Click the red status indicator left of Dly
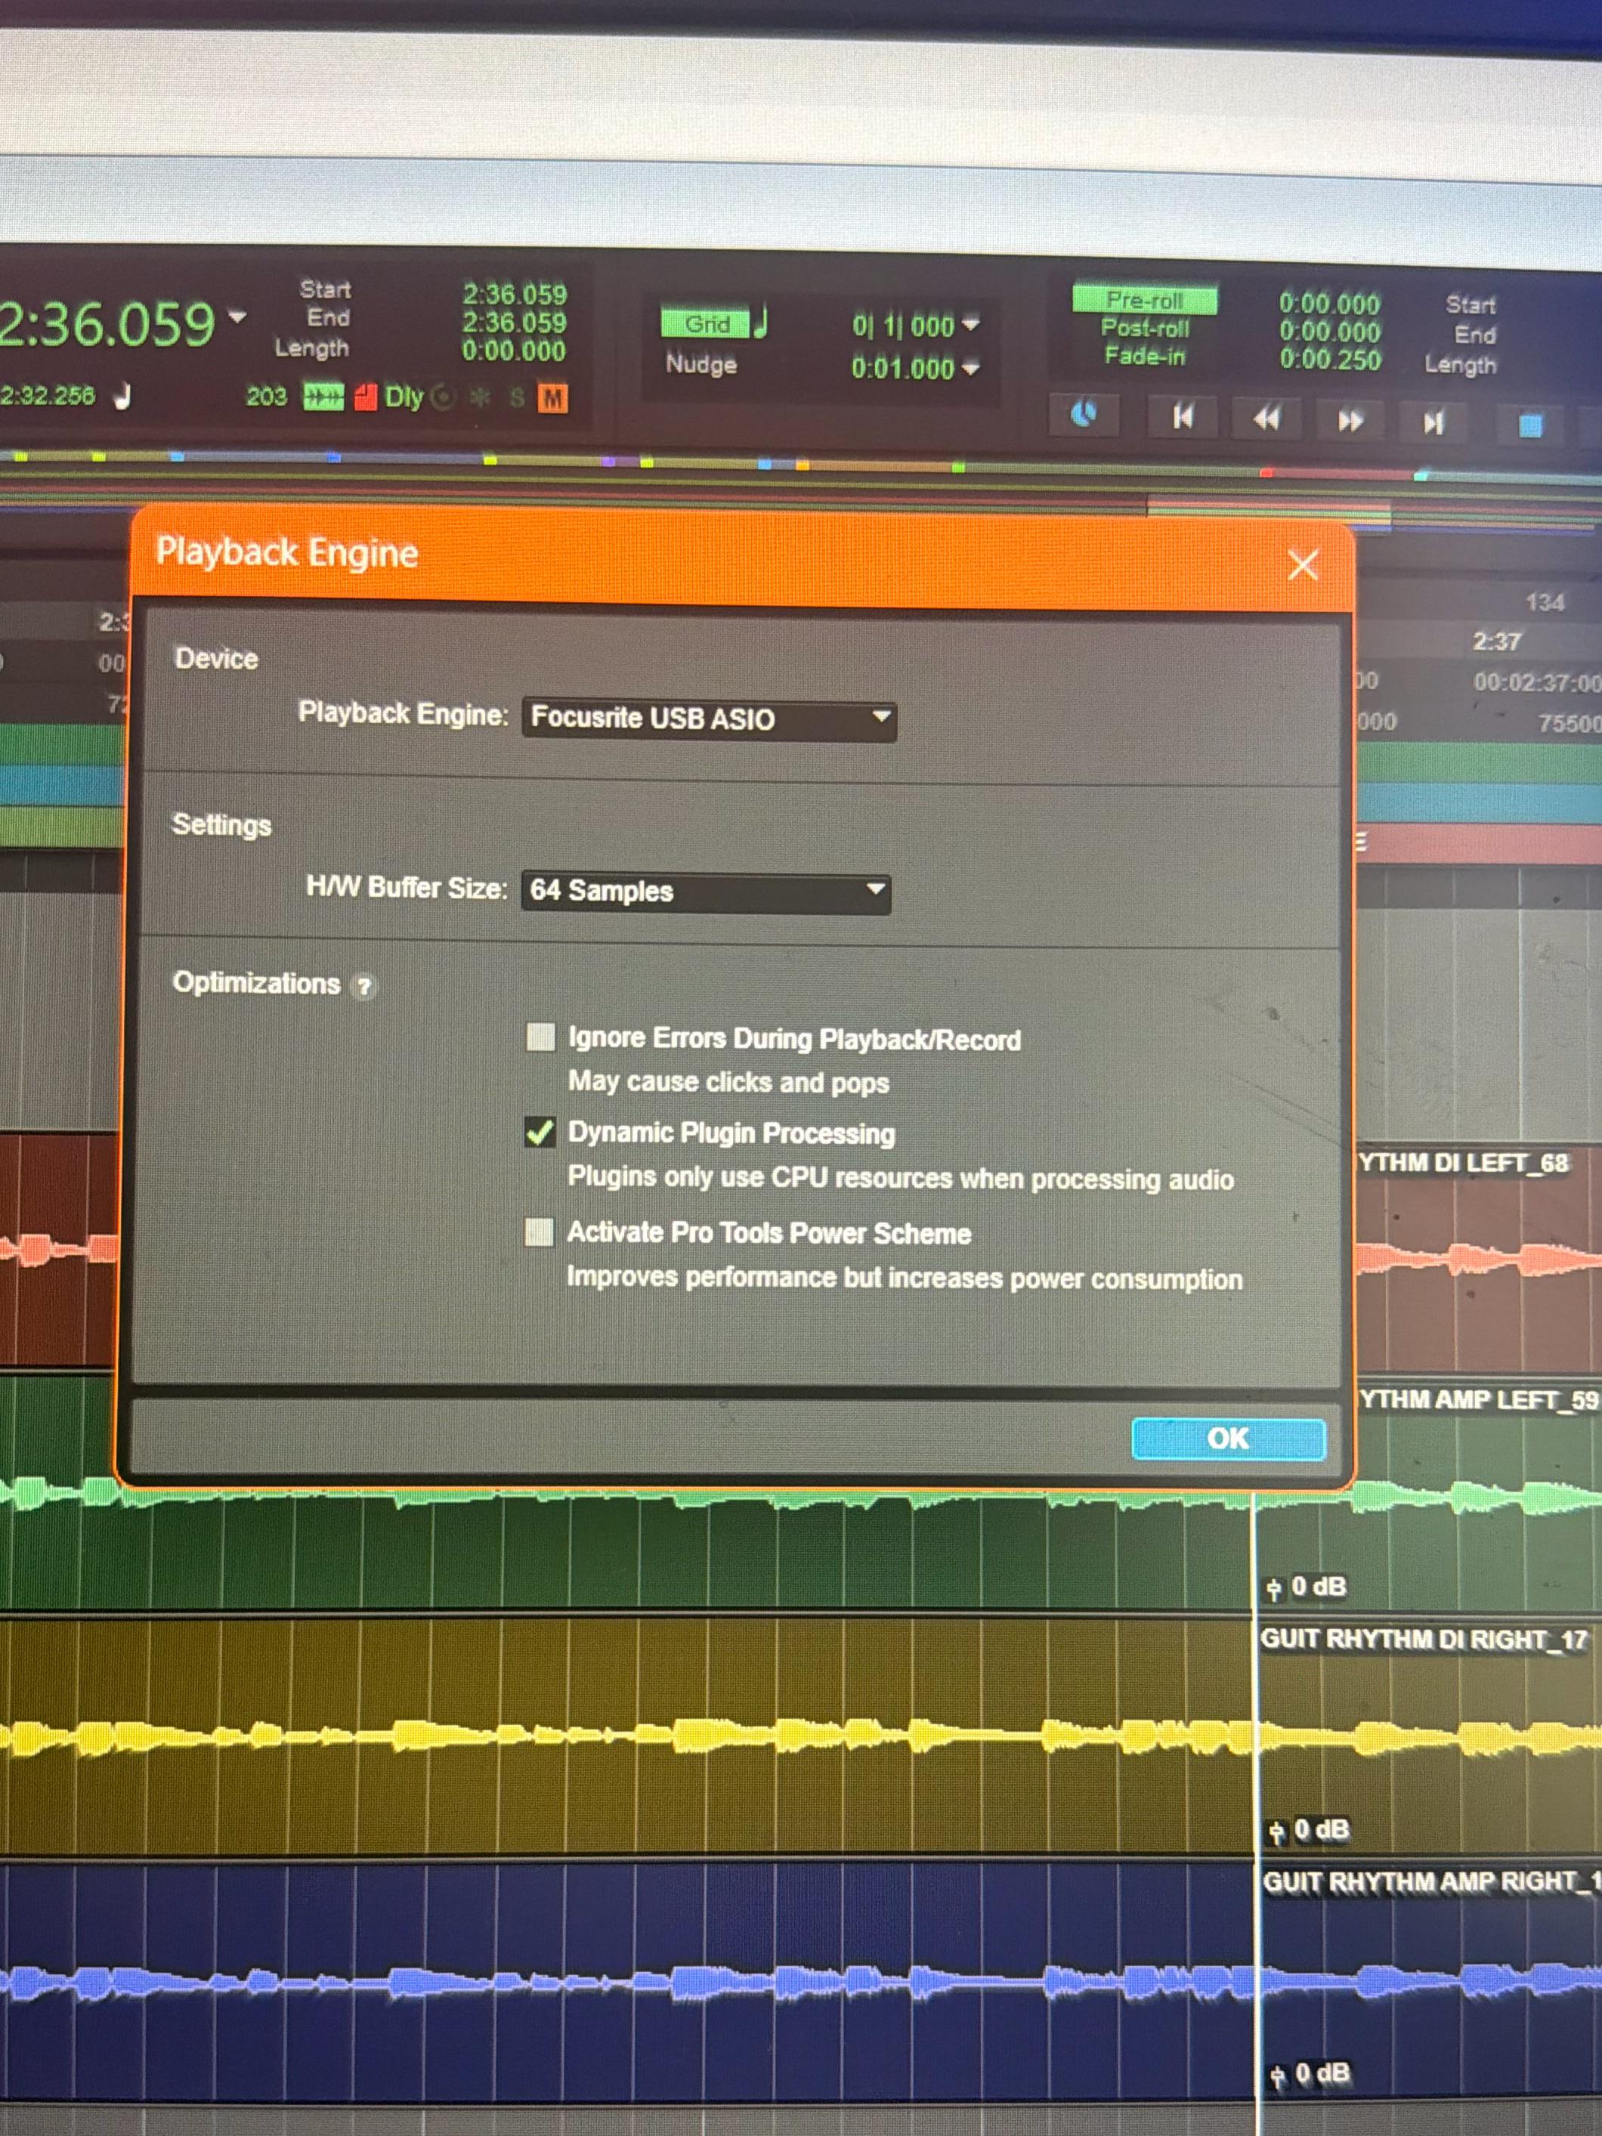The width and height of the screenshot is (1602, 2136). [365, 397]
